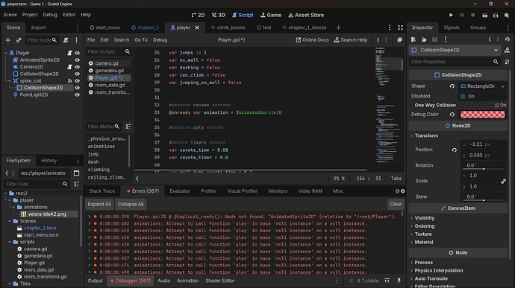The image size is (515, 288).
Task: Make the script editor floating
Action: point(399,40)
